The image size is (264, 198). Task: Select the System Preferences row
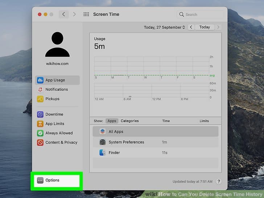156,142
